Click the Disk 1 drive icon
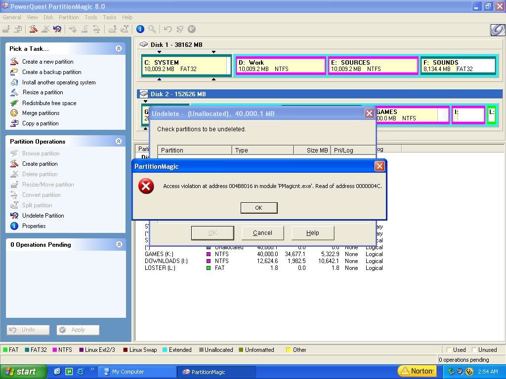This screenshot has height=379, width=506. click(144, 44)
